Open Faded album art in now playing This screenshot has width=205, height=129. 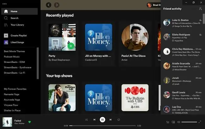tap(7, 122)
